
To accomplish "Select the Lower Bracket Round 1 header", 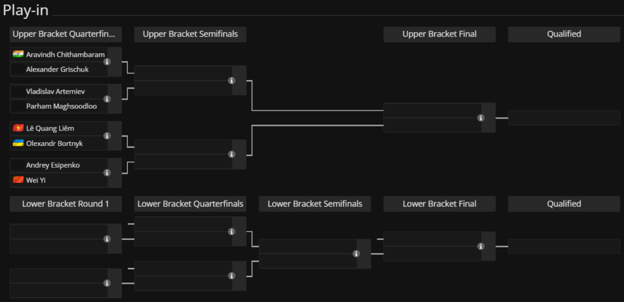I will (66, 204).
